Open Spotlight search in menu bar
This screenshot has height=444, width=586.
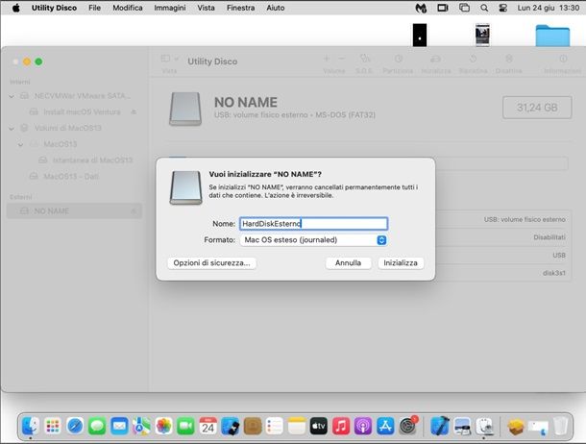point(484,8)
